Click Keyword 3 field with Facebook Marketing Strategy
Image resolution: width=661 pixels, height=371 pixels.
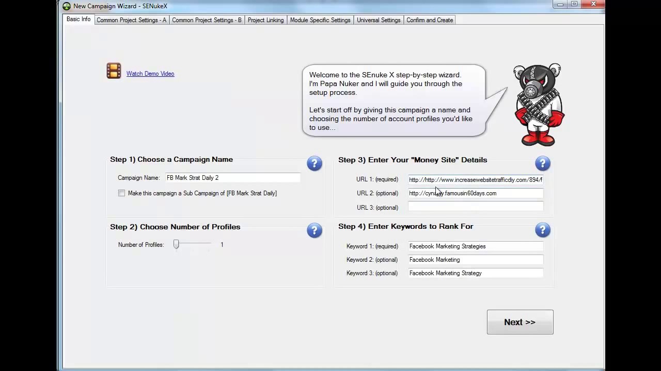point(476,273)
